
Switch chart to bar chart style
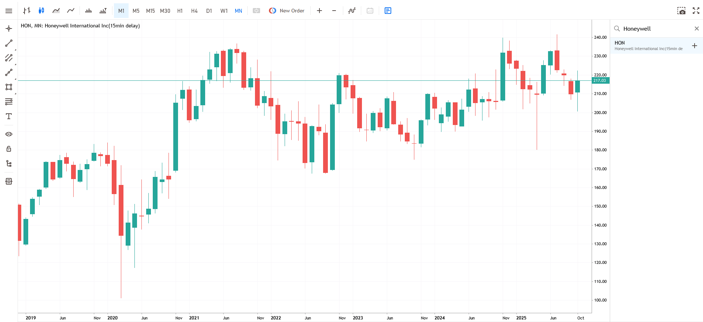point(27,11)
